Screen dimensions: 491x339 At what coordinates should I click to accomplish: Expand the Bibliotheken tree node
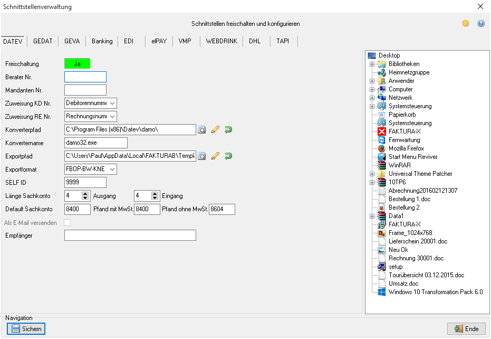[372, 64]
